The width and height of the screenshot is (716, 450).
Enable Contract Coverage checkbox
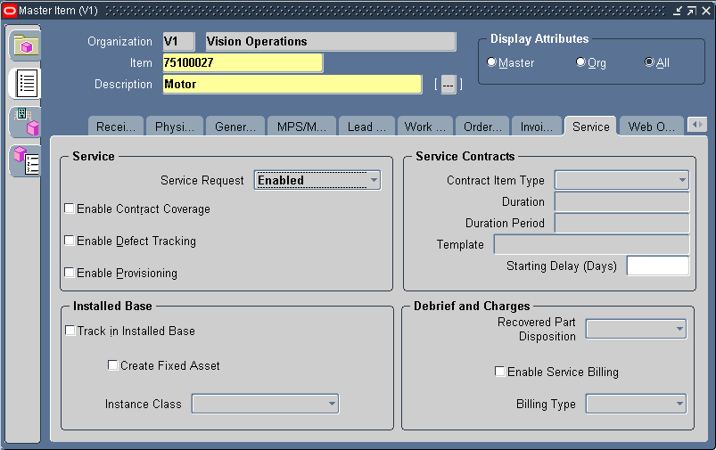click(70, 209)
